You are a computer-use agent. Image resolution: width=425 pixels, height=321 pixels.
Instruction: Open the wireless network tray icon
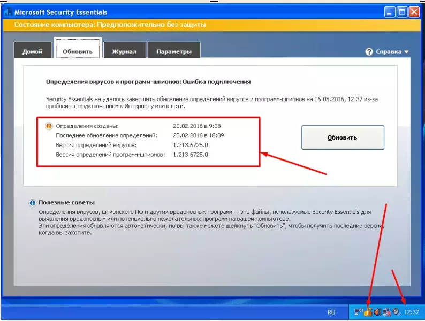pyautogui.click(x=358, y=312)
